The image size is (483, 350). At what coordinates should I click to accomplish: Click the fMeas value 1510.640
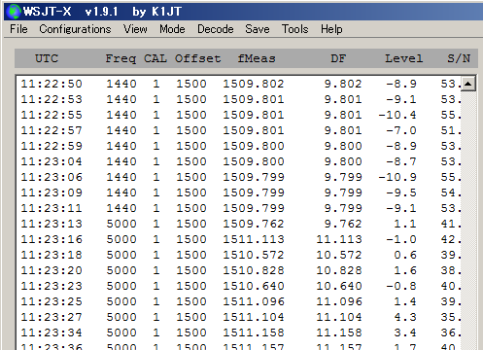pyautogui.click(x=254, y=286)
